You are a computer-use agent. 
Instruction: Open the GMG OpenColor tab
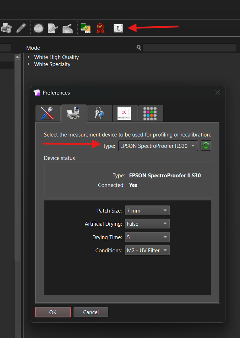pyautogui.click(x=125, y=113)
